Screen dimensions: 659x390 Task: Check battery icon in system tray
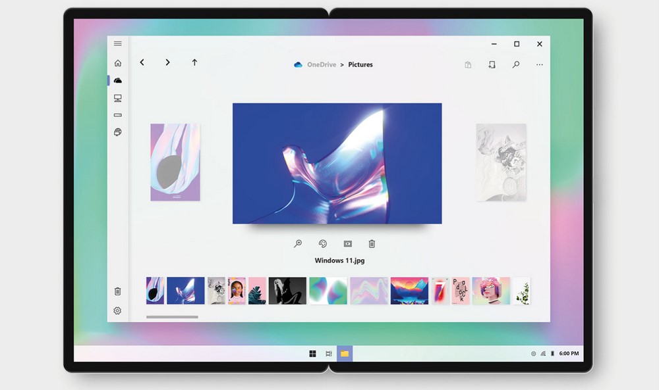click(x=552, y=354)
